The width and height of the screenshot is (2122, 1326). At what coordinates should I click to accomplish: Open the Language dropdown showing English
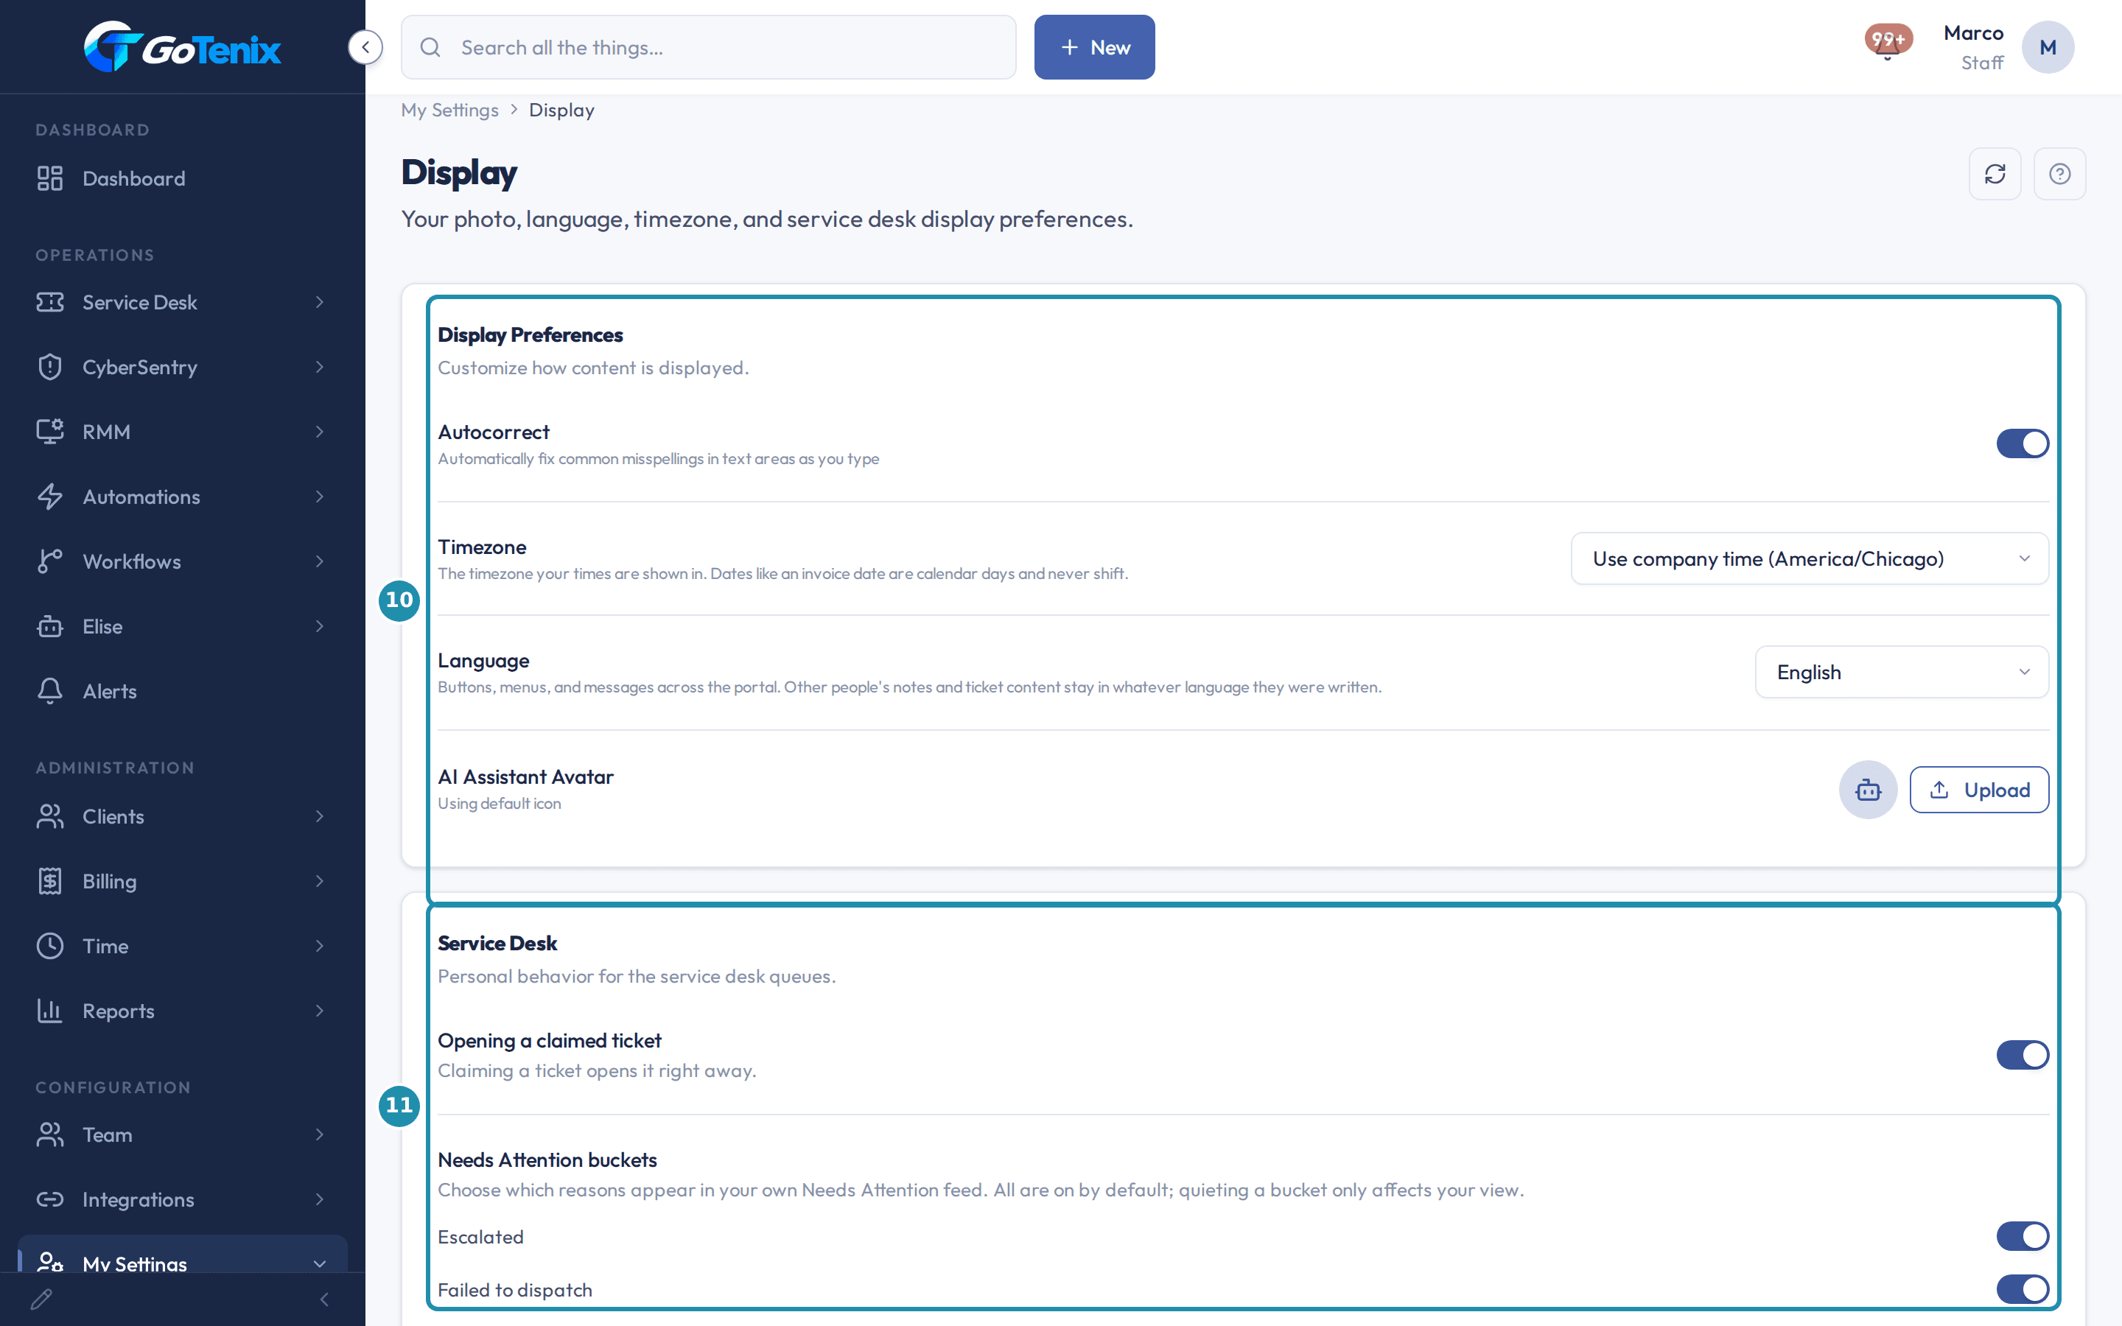[x=1902, y=672]
